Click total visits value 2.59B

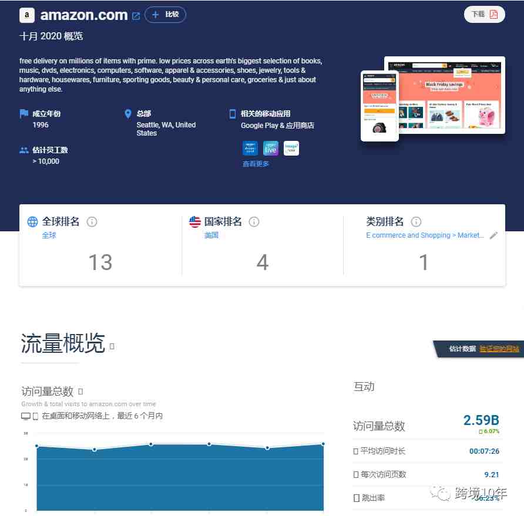tap(481, 420)
